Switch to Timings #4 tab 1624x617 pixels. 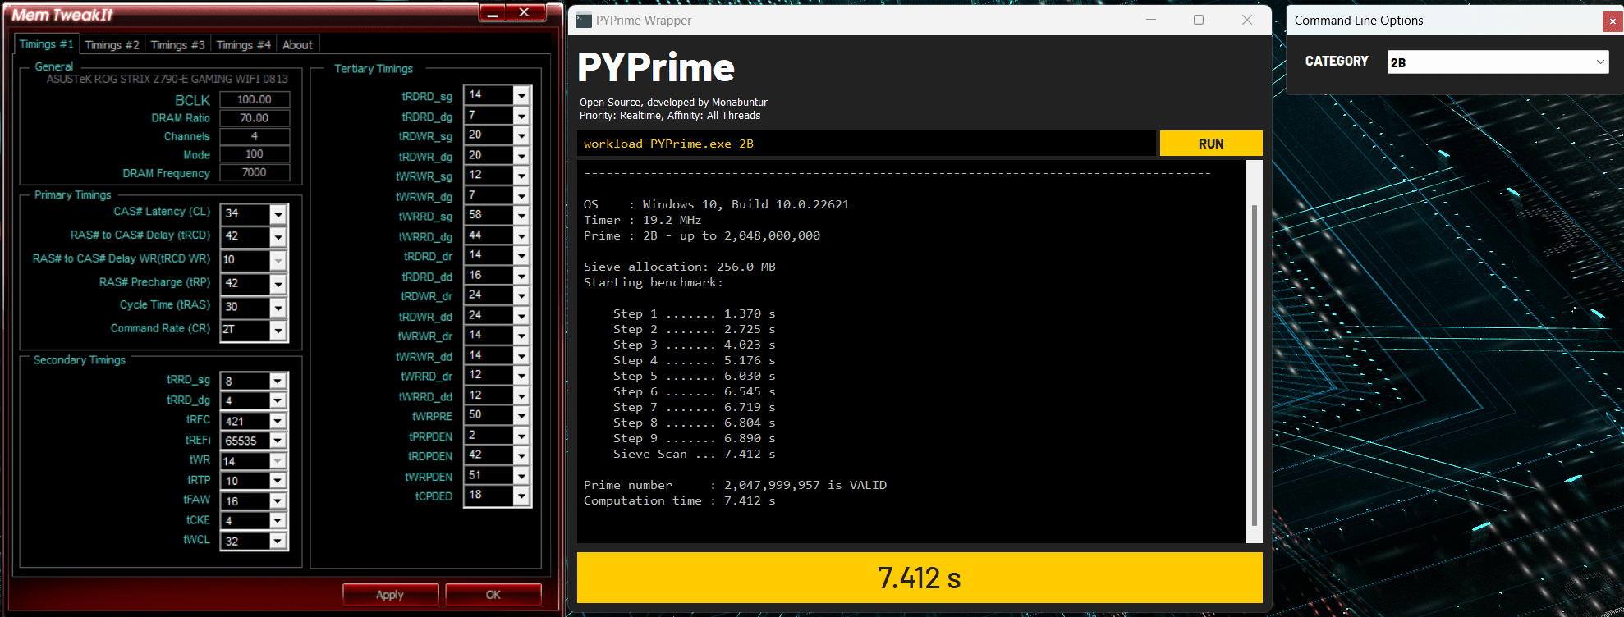243,45
